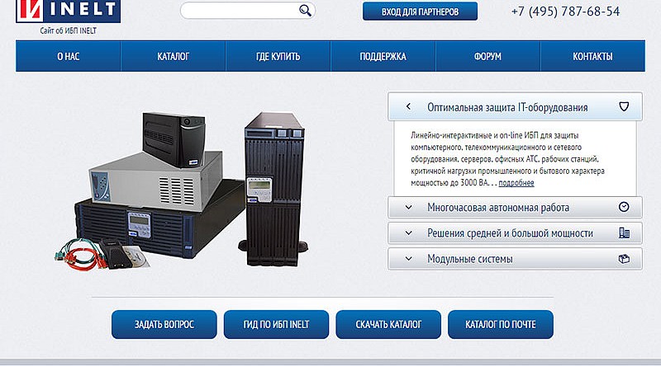Click the search magnifier icon

point(305,11)
